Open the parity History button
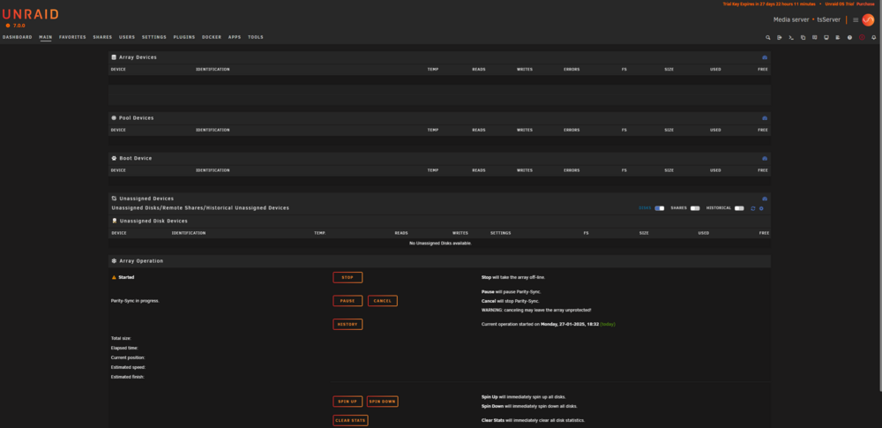 (x=348, y=325)
